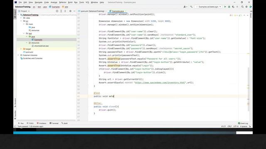Open Event Log in status bar
This screenshot has width=266, height=149.
click(243, 123)
